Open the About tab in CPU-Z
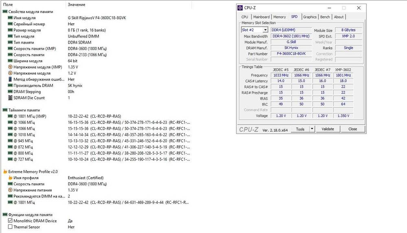Image resolution: width=407 pixels, height=233 pixels. [x=339, y=17]
